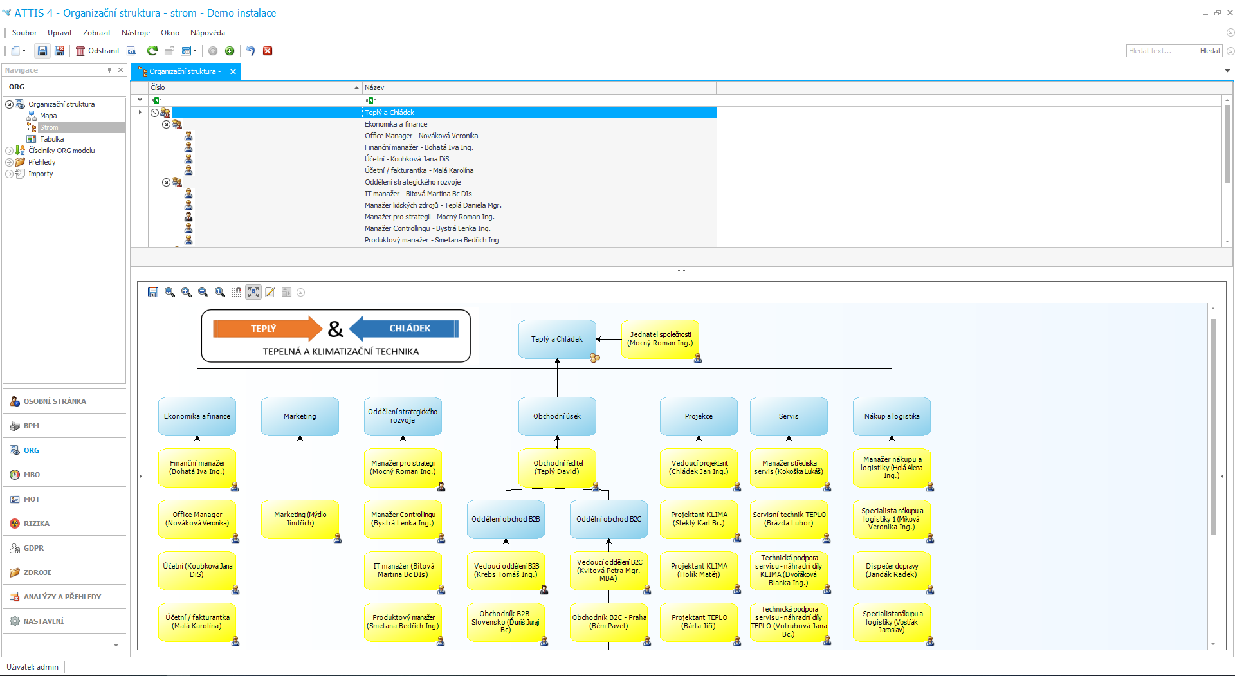Image resolution: width=1235 pixels, height=676 pixels.
Task: Open ANALÝZY A PŘEHLEDY module
Action: point(64,597)
